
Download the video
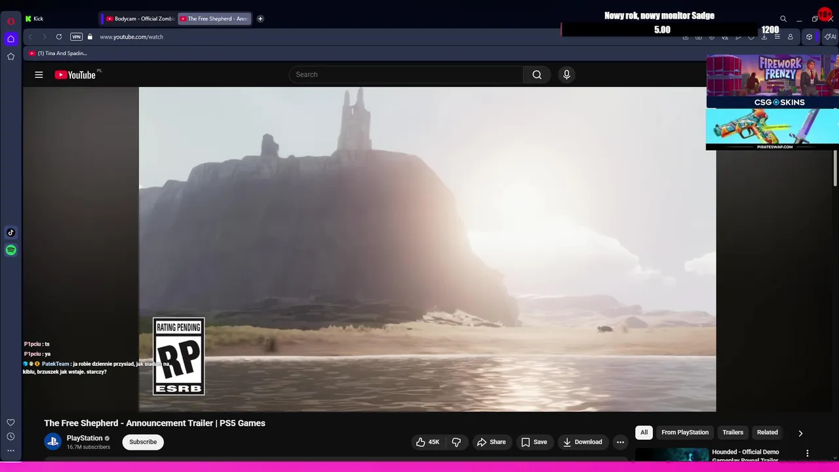coord(582,442)
